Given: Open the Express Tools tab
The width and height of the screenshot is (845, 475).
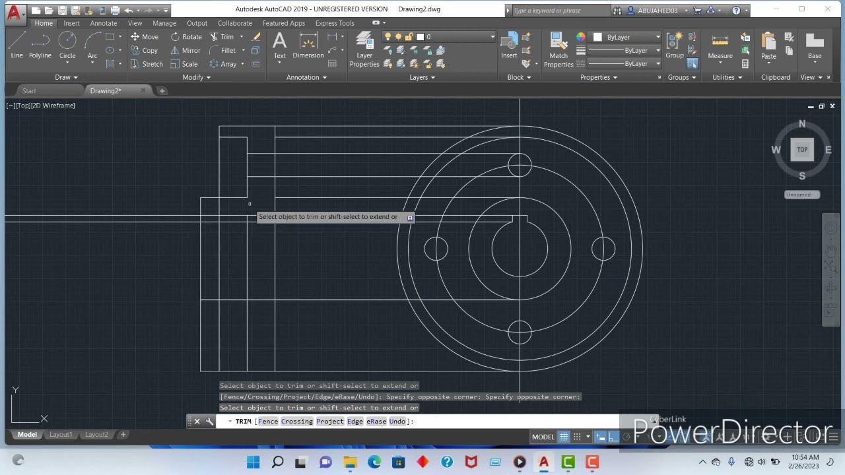Looking at the screenshot, I should (335, 23).
